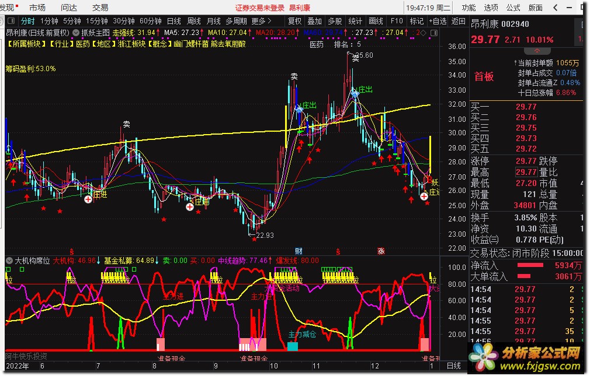This screenshot has height=376, width=590.
Task: Click the 22.93 low price label
Action: pos(265,235)
